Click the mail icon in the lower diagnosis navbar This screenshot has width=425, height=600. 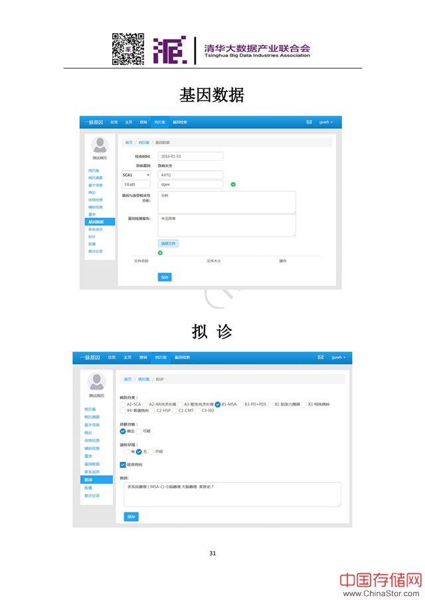tap(321, 357)
